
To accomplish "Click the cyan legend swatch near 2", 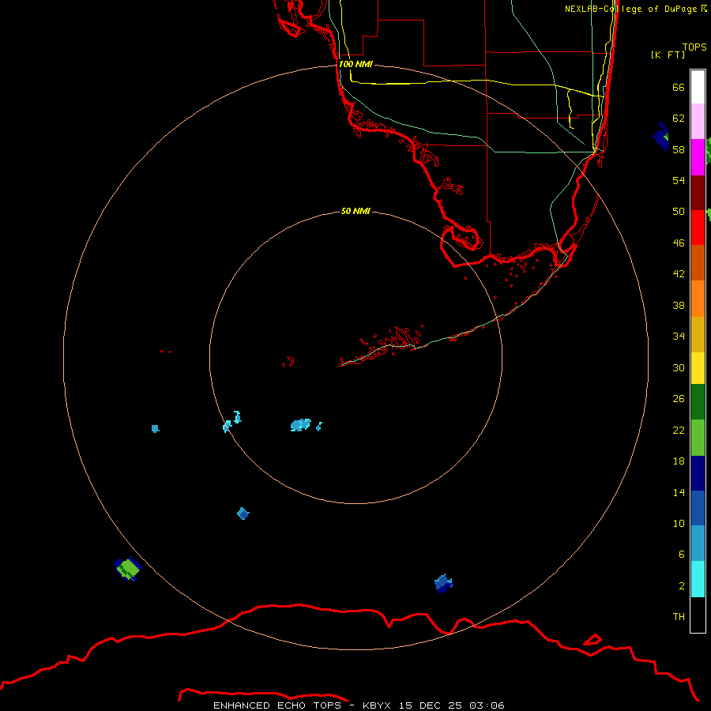I will click(x=698, y=579).
